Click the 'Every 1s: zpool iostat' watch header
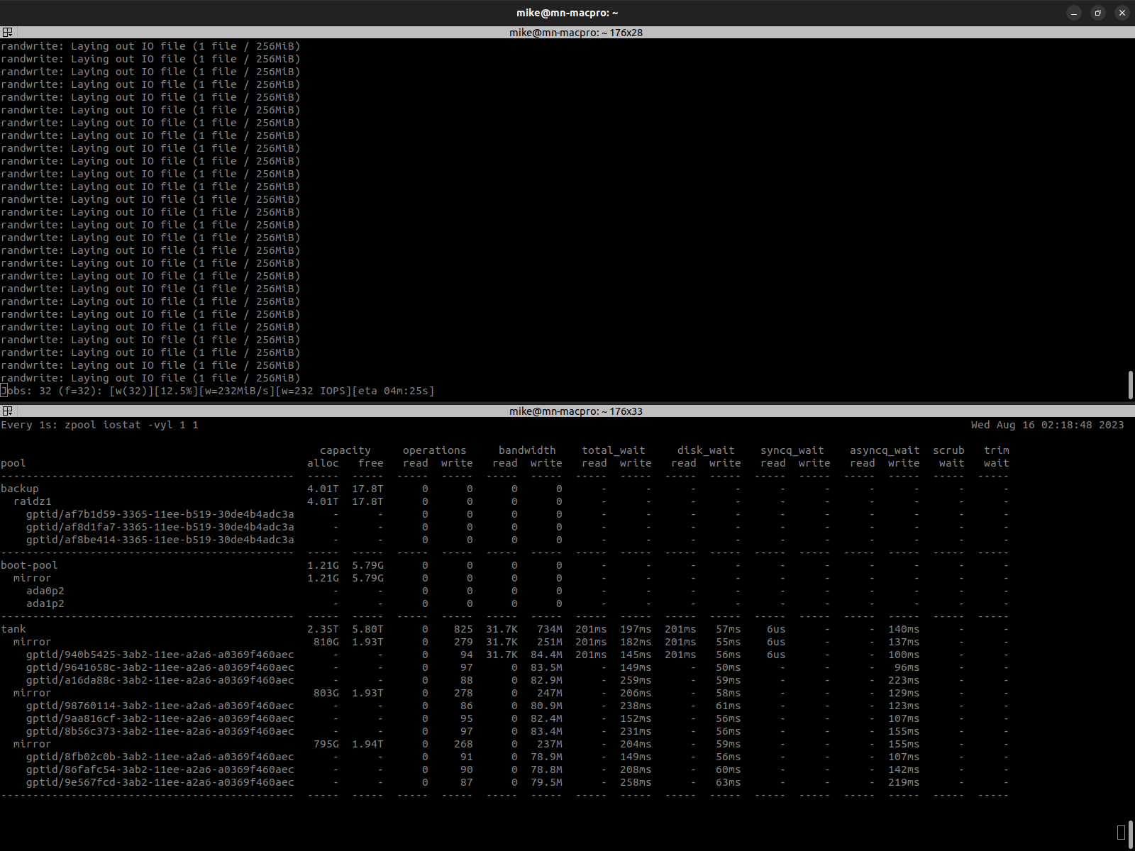This screenshot has height=851, width=1135. tap(99, 425)
